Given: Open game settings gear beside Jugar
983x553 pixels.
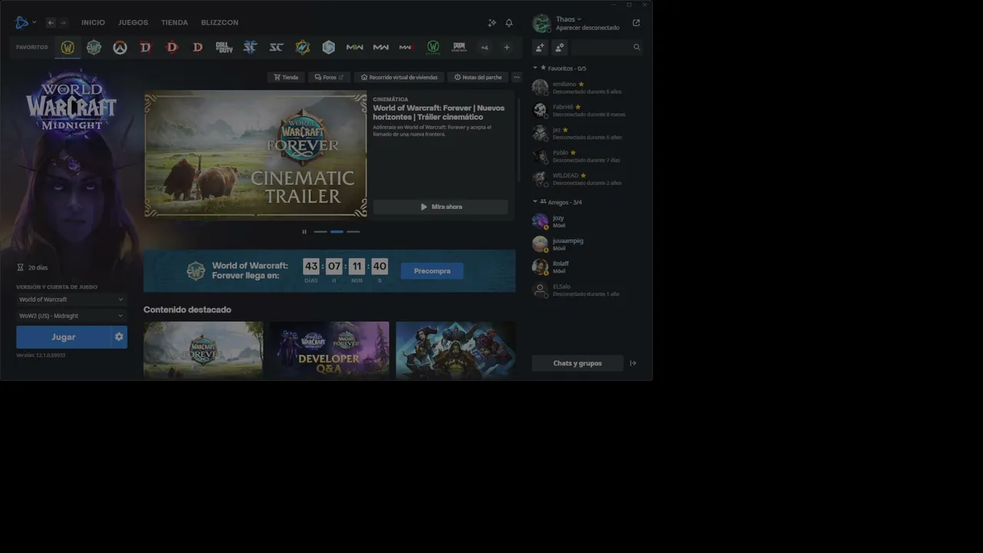Looking at the screenshot, I should 119,337.
